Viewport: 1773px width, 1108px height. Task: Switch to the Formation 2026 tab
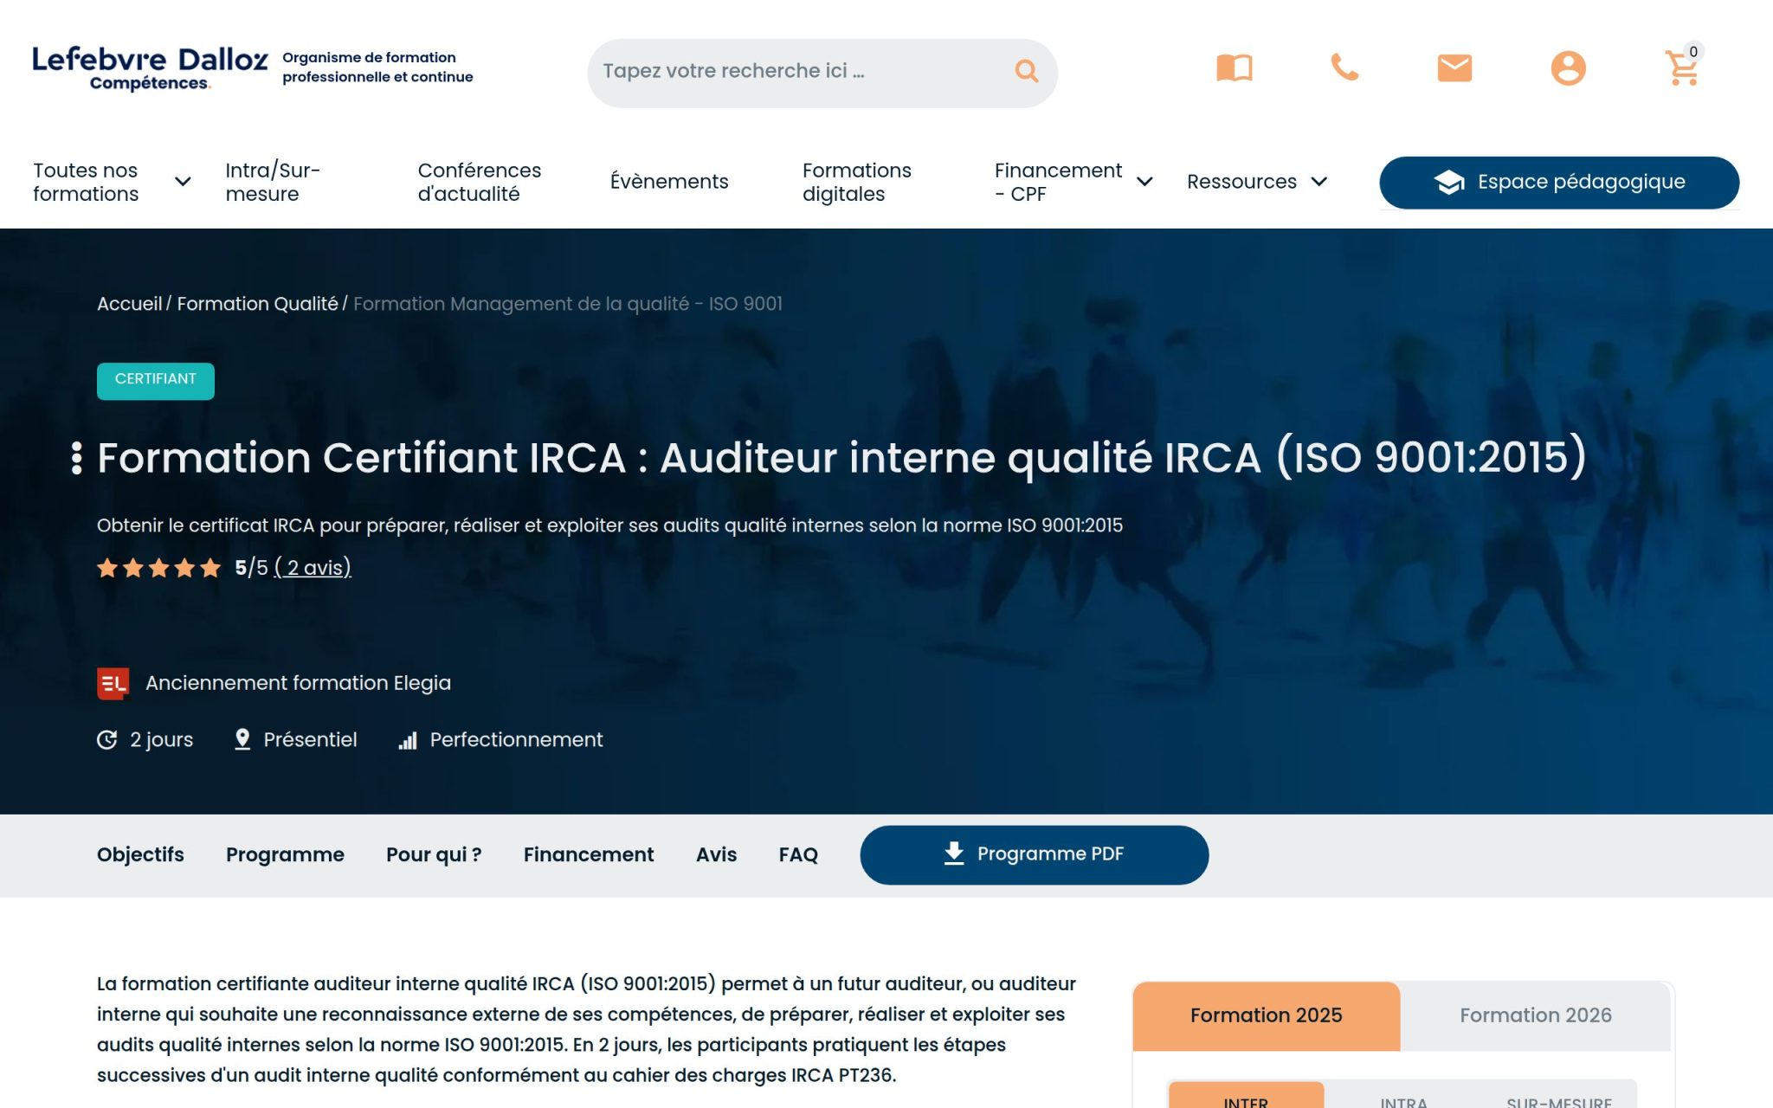point(1536,1015)
